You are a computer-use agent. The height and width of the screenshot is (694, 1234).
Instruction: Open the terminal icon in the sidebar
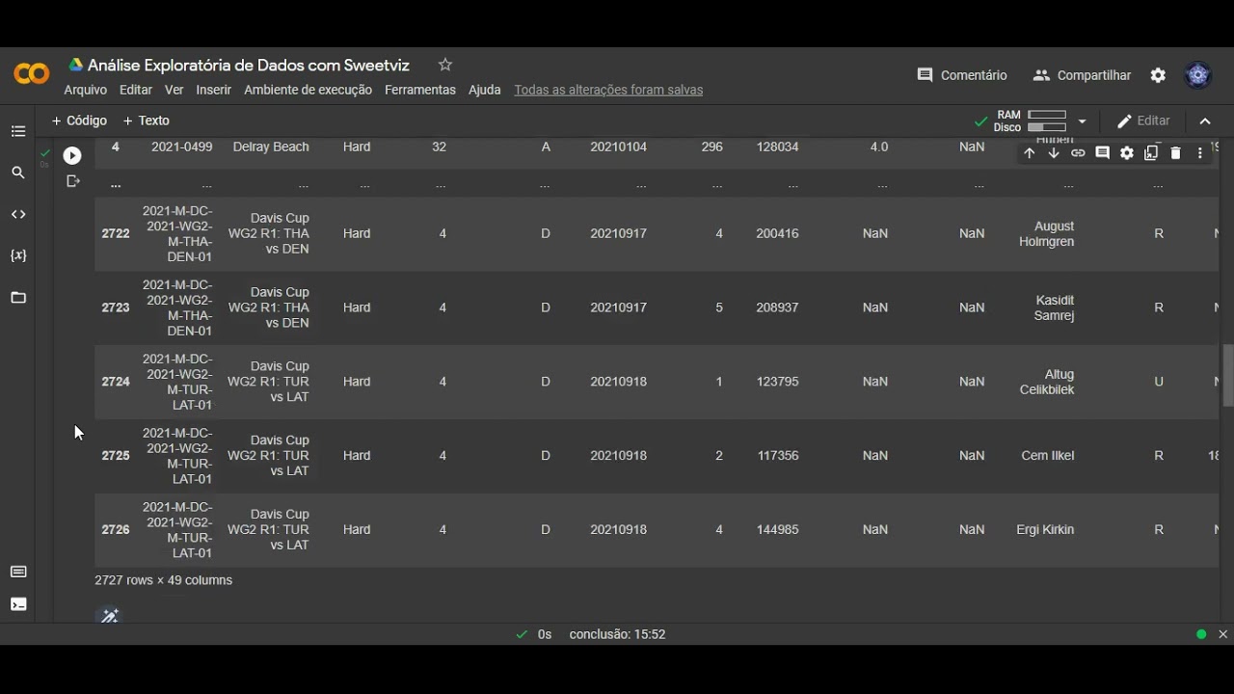[18, 604]
